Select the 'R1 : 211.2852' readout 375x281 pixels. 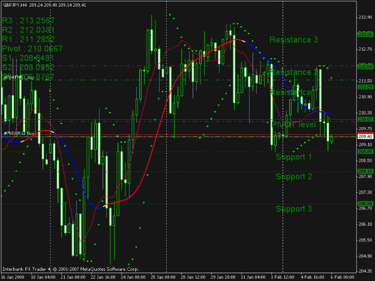(28, 39)
